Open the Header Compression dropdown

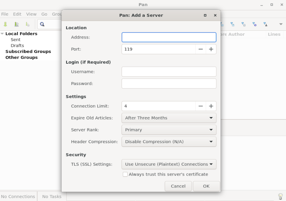click(x=169, y=142)
